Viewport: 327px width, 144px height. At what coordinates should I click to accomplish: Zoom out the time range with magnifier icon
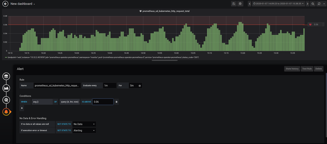click(313, 4)
